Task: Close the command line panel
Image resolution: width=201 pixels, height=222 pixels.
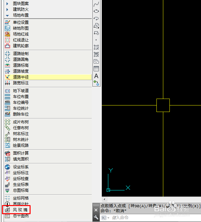Action: point(96,210)
